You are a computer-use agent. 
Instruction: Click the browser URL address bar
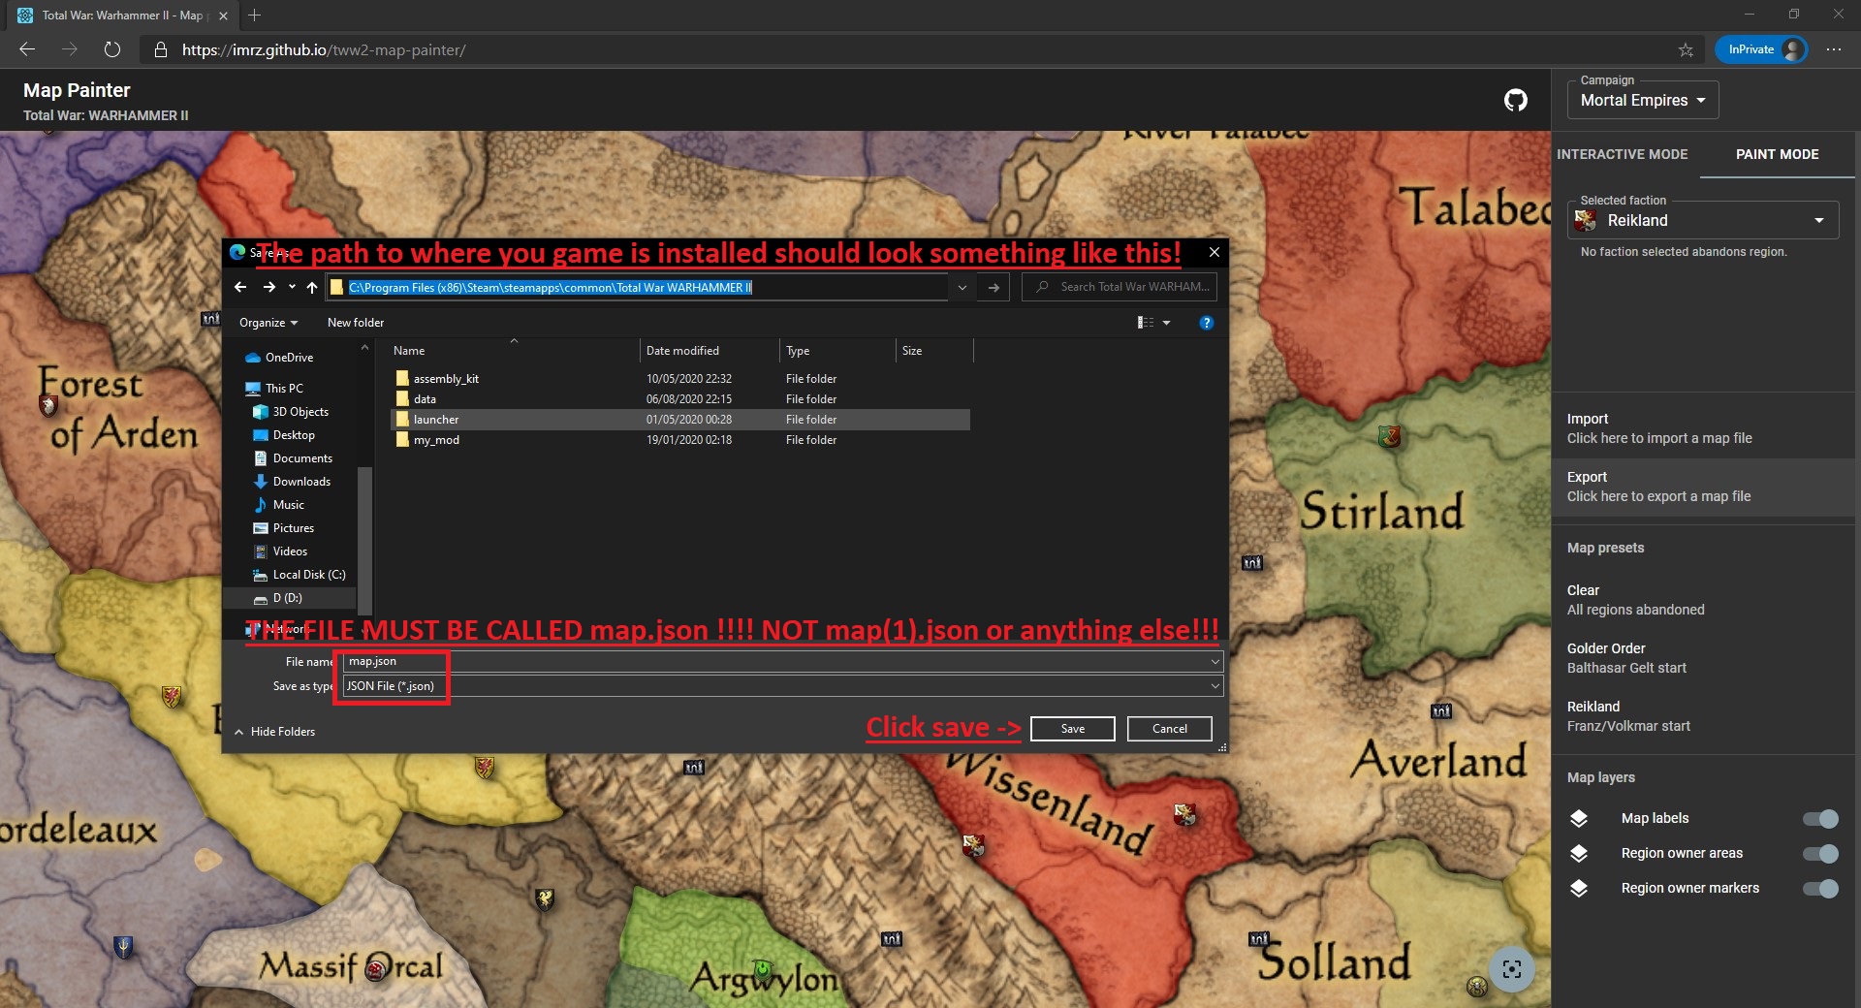click(921, 49)
